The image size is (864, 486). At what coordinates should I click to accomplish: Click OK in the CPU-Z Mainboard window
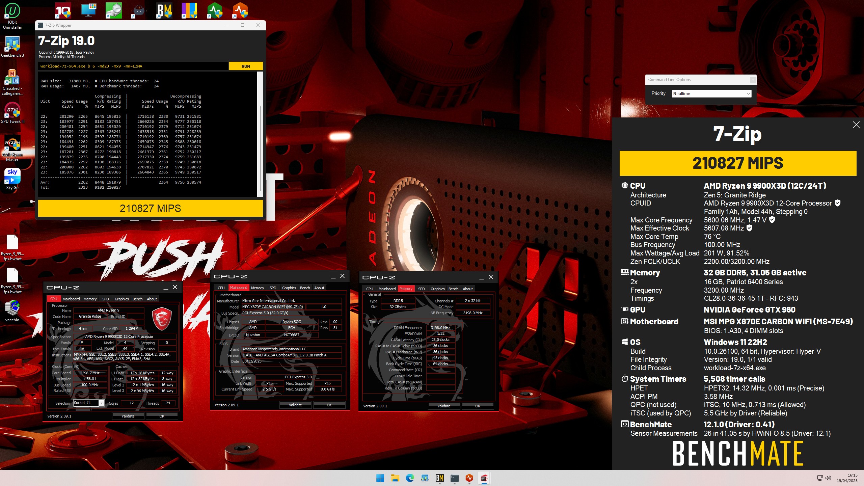329,405
